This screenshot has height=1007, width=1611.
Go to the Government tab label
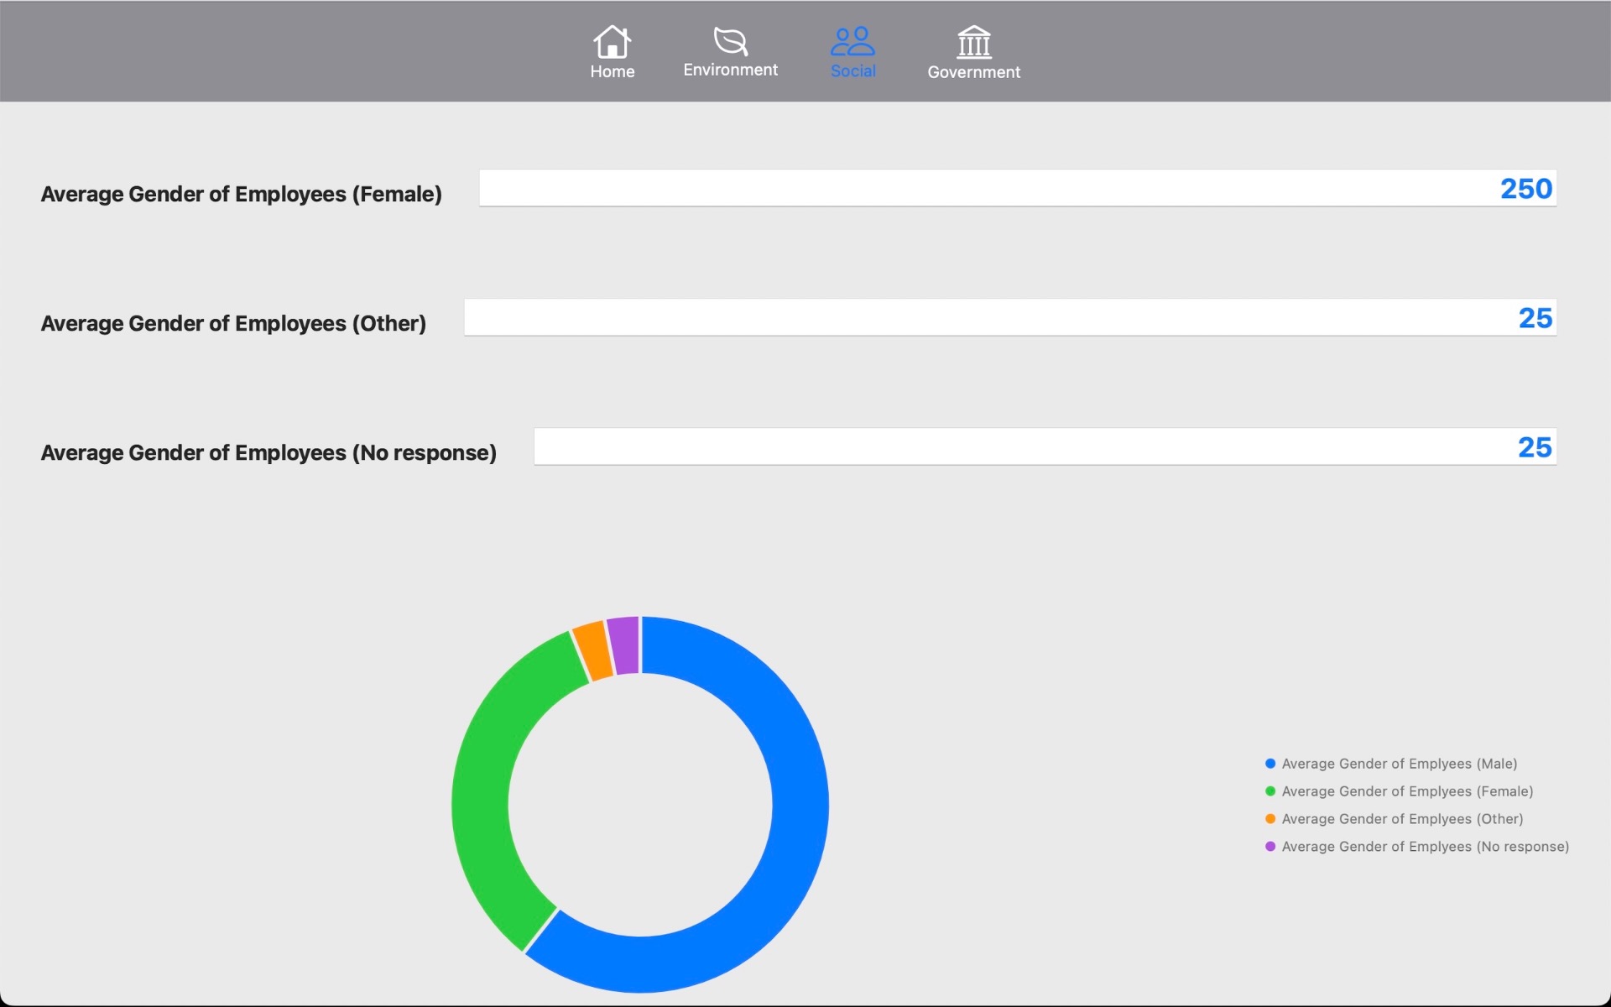[x=973, y=72]
